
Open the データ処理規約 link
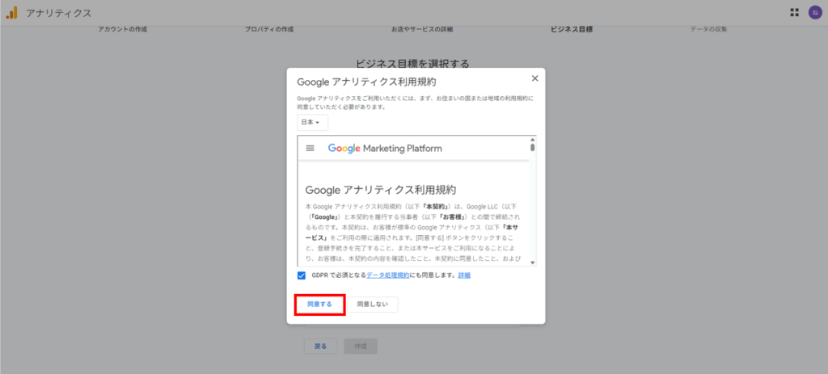coord(387,275)
